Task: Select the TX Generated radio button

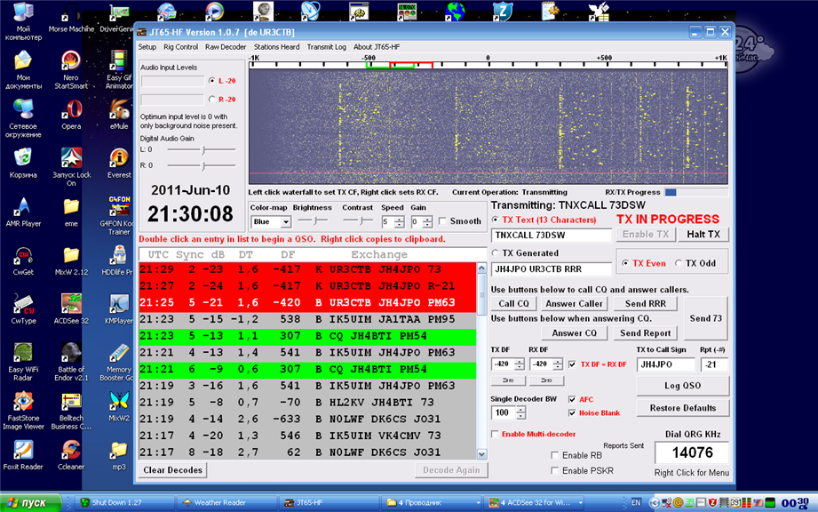Action: (x=495, y=253)
